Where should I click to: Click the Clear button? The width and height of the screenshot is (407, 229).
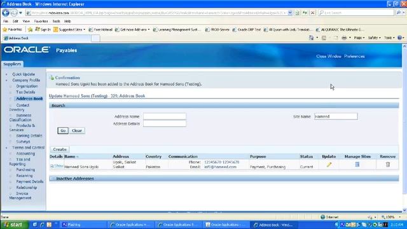point(77,130)
